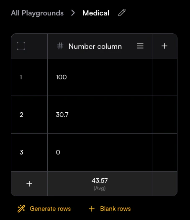The image size is (190, 220).
Task: Select the cell containing 30.7
Action: point(100,115)
